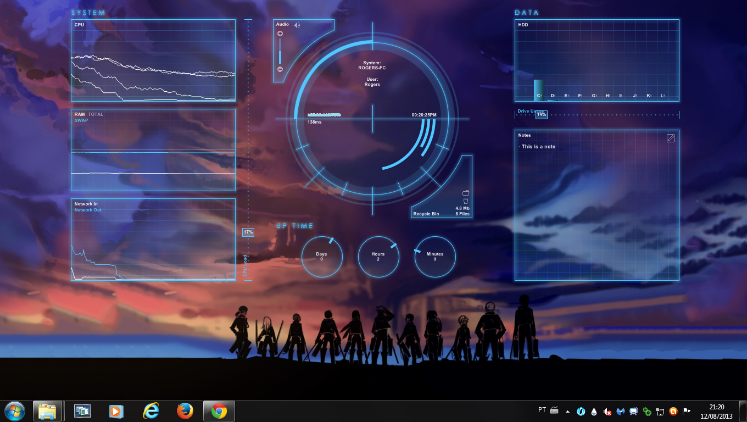Open Windows Explorer from the taskbar
This screenshot has width=747, height=422.
[x=47, y=411]
